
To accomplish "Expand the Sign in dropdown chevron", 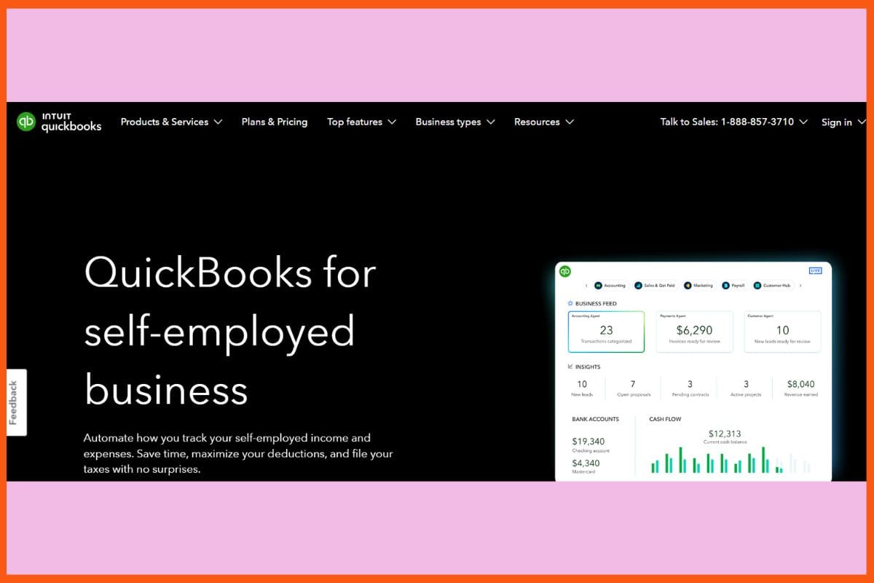I will 862,122.
